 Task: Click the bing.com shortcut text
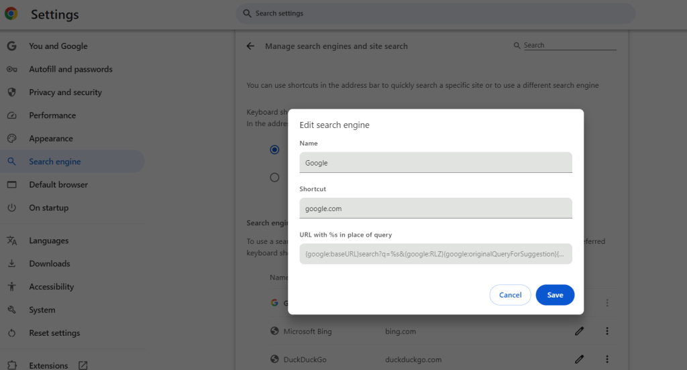click(x=401, y=332)
